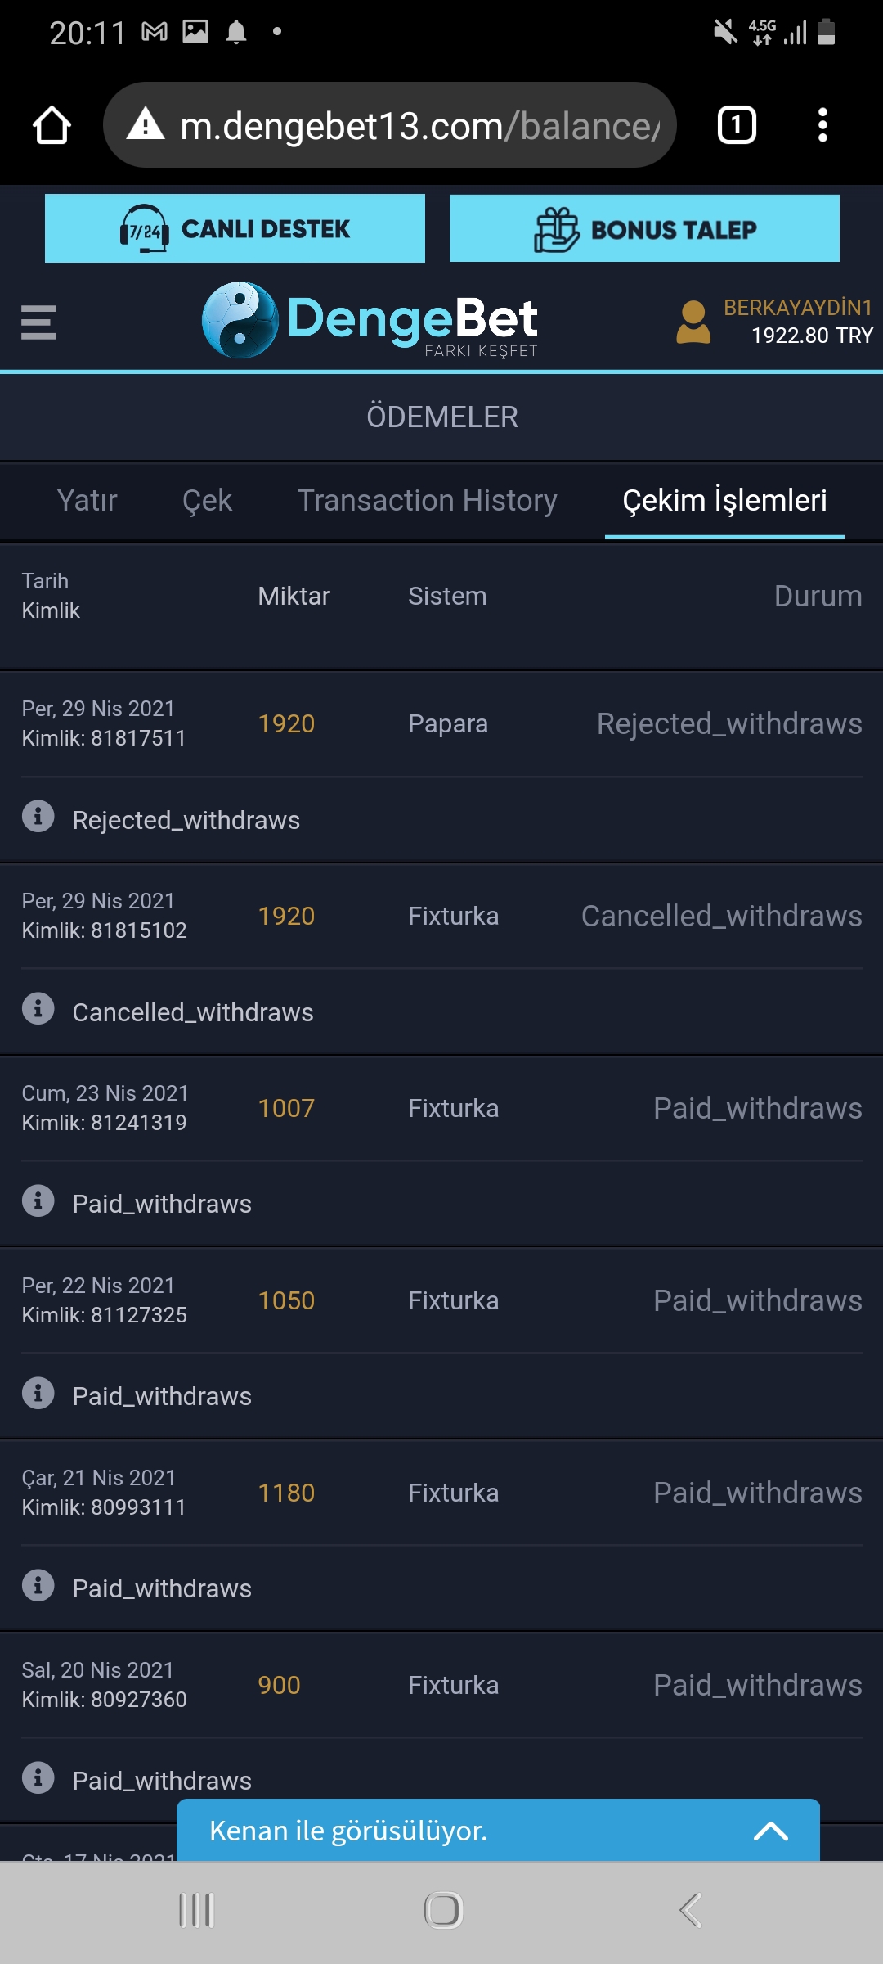Click the BERKAYAYDİN1 account name
883x1964 pixels.
(x=798, y=308)
